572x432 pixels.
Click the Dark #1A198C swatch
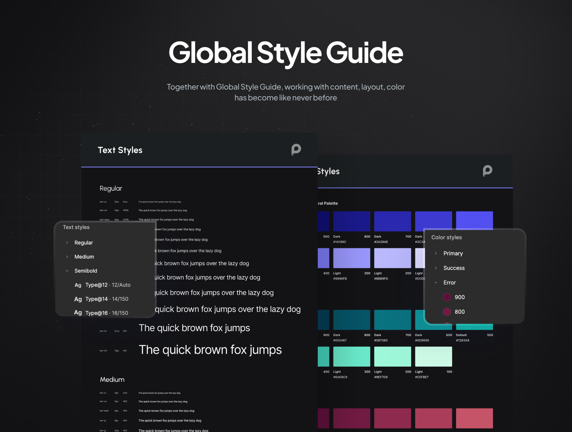click(351, 221)
